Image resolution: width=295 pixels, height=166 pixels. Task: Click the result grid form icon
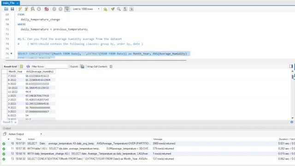(22, 66)
